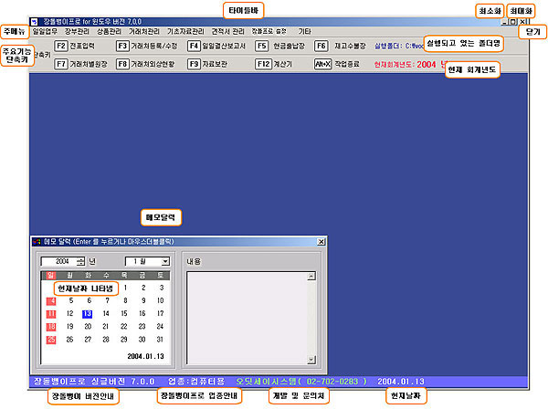Open the 상품관리 menu
This screenshot has width=548, height=409.
coord(109,31)
